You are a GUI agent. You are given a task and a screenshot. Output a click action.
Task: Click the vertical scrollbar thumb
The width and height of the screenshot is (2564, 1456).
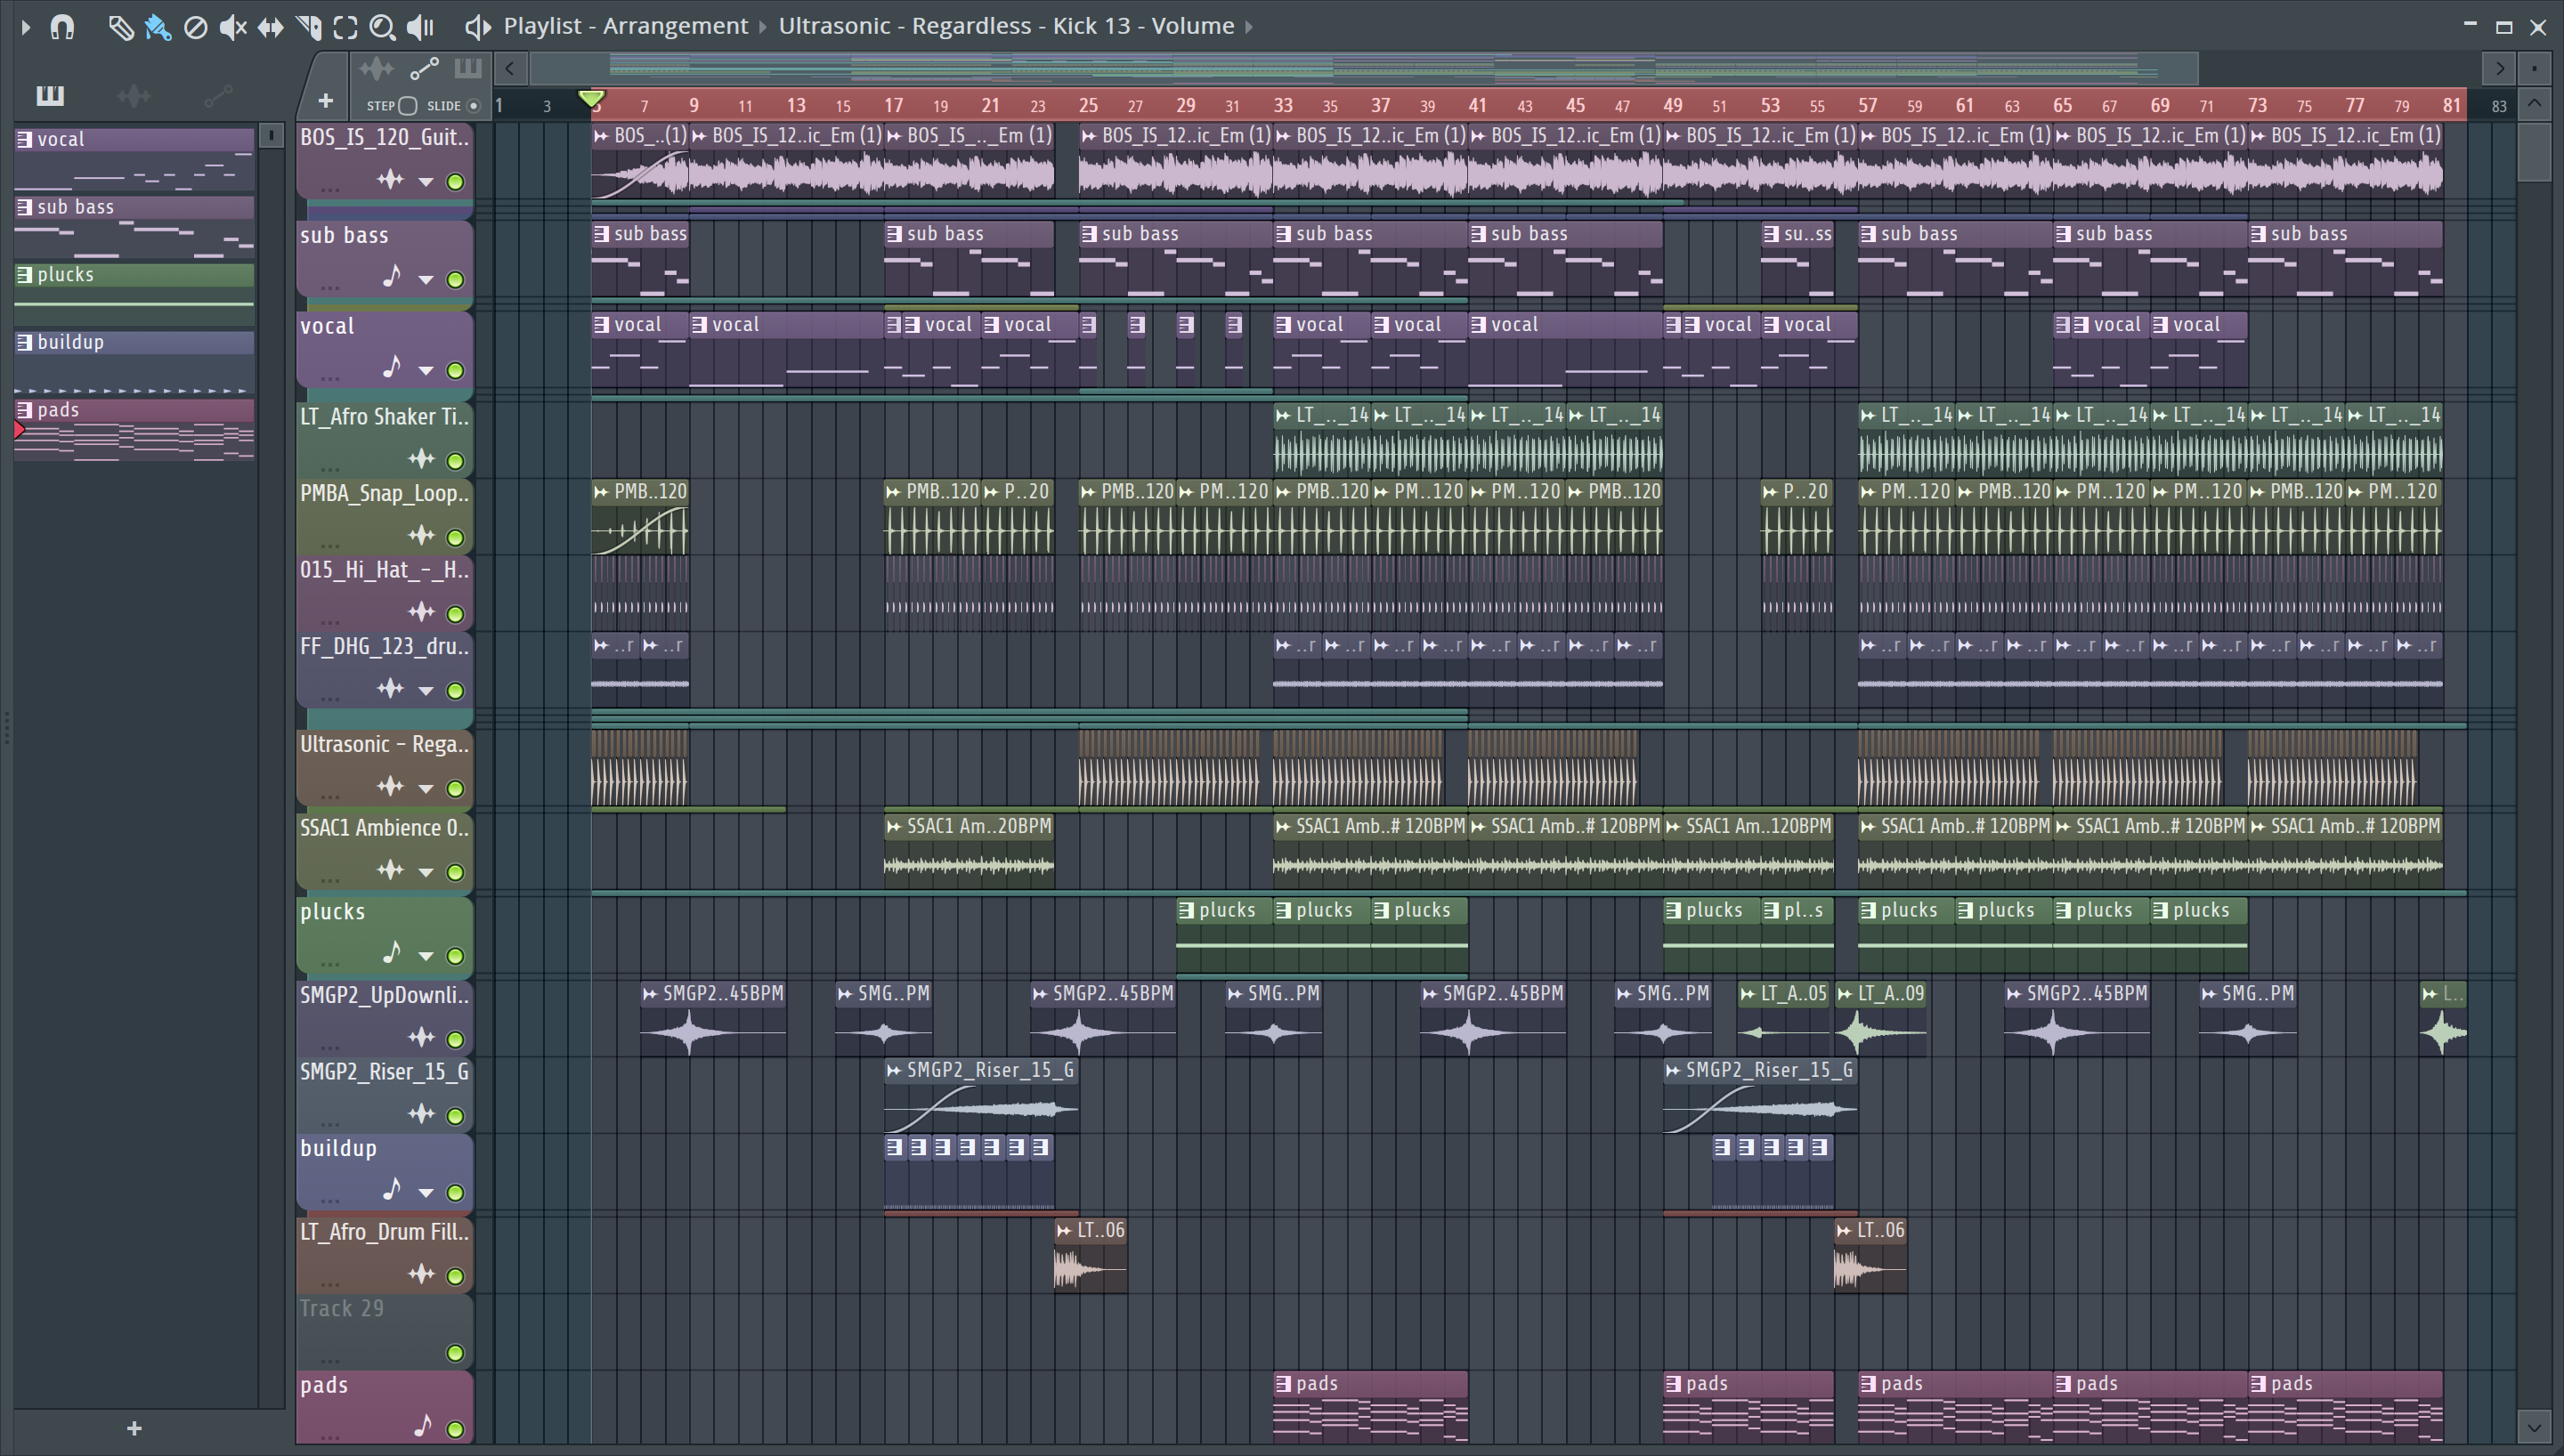click(2534, 151)
